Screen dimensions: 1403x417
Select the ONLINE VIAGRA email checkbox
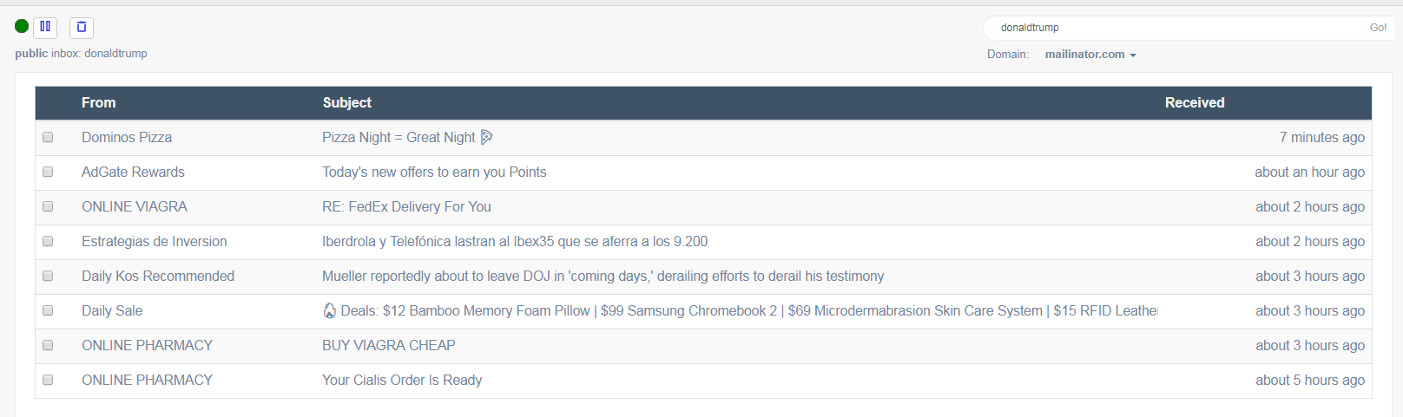(x=48, y=206)
